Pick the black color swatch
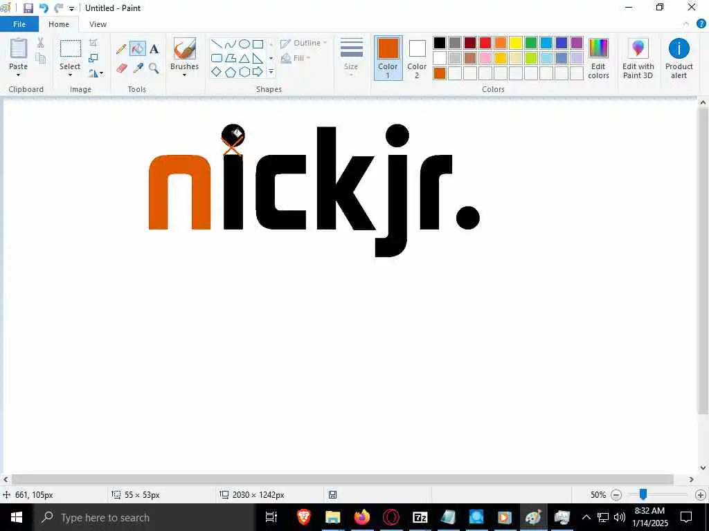Image resolution: width=709 pixels, height=531 pixels. tap(440, 43)
